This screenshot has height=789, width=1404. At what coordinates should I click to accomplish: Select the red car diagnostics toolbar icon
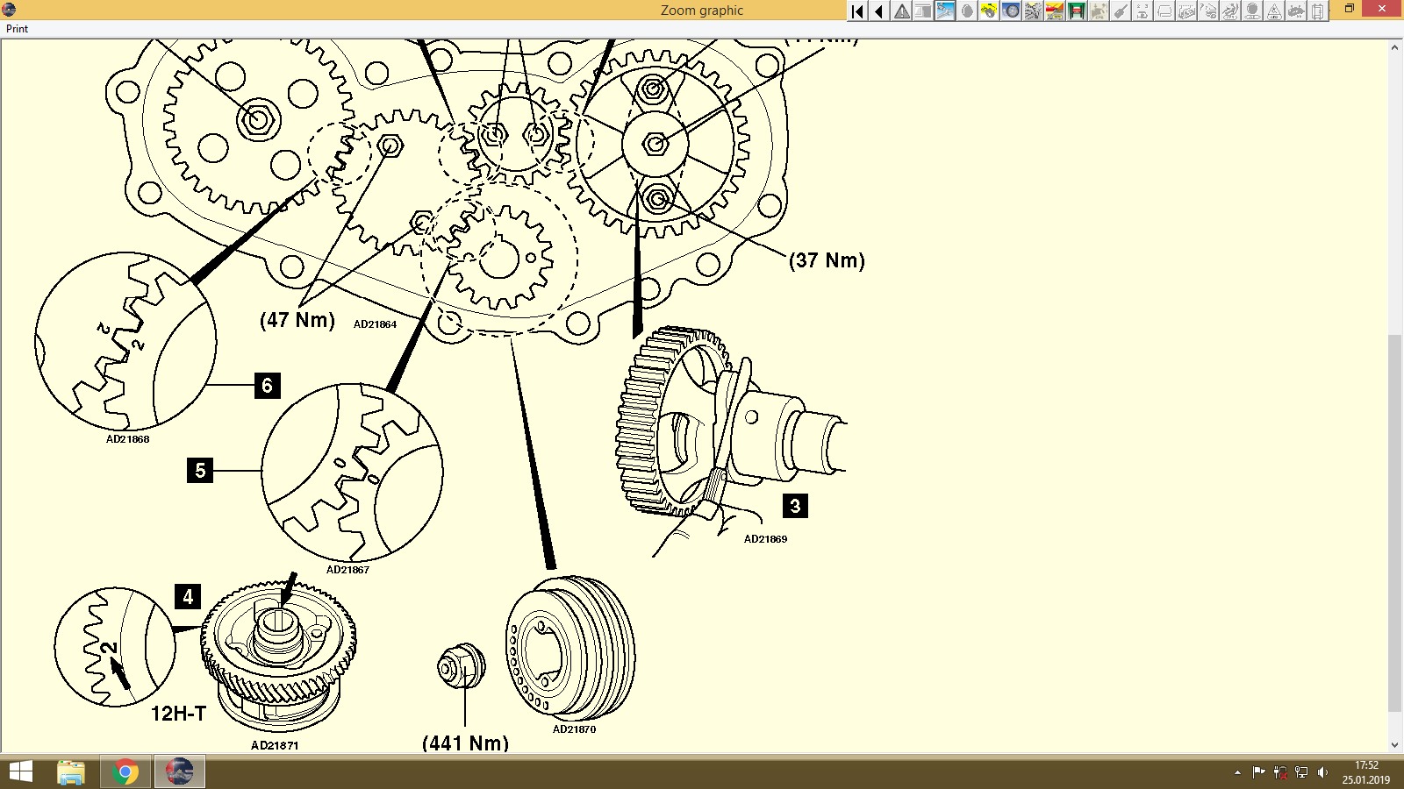click(x=1053, y=12)
